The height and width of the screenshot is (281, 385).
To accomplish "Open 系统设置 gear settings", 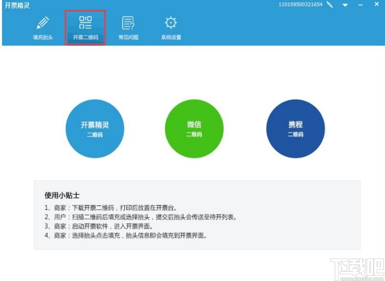I will pos(171,28).
